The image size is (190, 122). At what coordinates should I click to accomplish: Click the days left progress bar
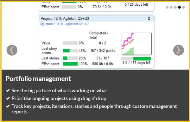pos(136,59)
